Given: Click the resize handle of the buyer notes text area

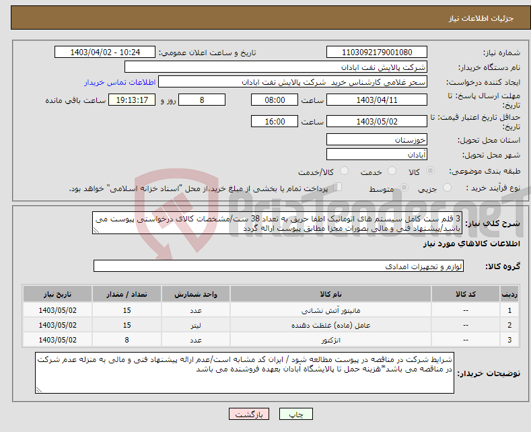Looking at the screenshot, I should pos(39,390).
